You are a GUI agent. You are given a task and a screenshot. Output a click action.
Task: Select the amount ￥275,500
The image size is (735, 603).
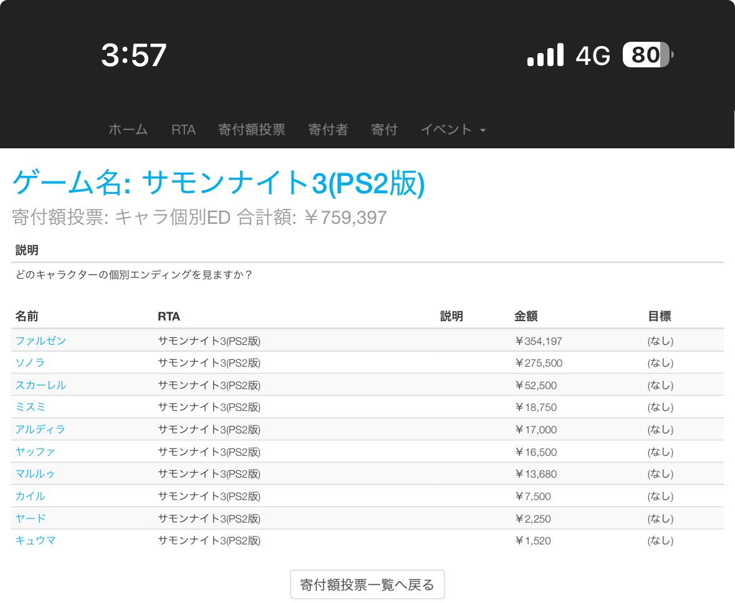[538, 364]
